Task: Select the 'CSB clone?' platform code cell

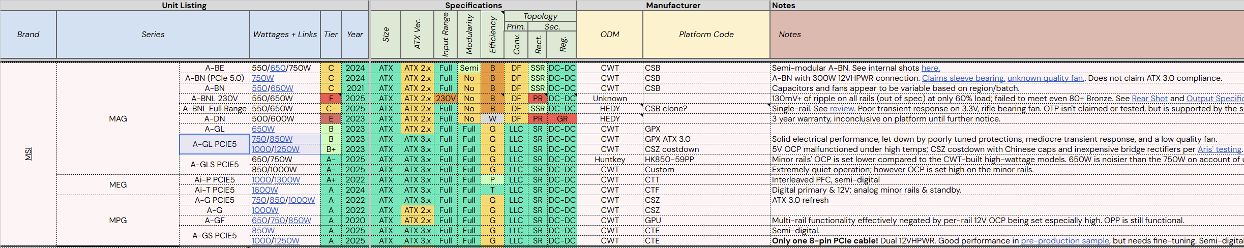Action: pyautogui.click(x=706, y=109)
